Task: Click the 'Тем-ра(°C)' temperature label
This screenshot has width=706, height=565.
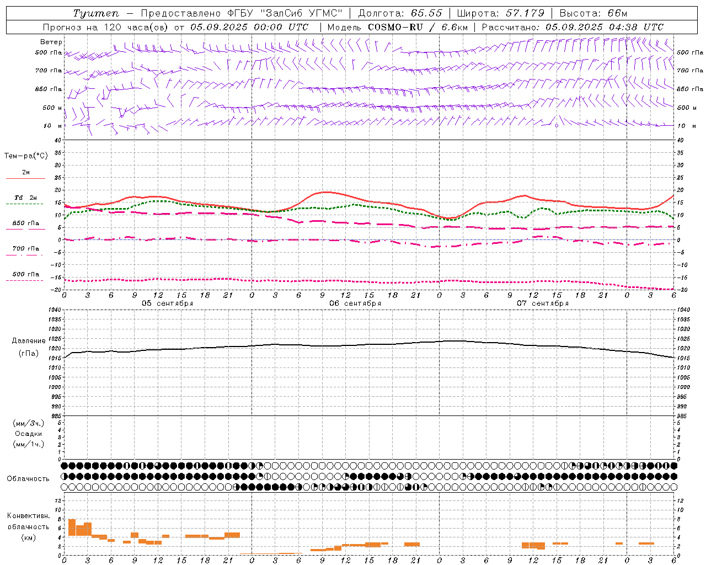Action: click(26, 156)
